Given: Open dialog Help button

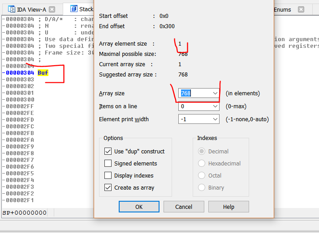Looking at the screenshot, I should tap(228, 207).
